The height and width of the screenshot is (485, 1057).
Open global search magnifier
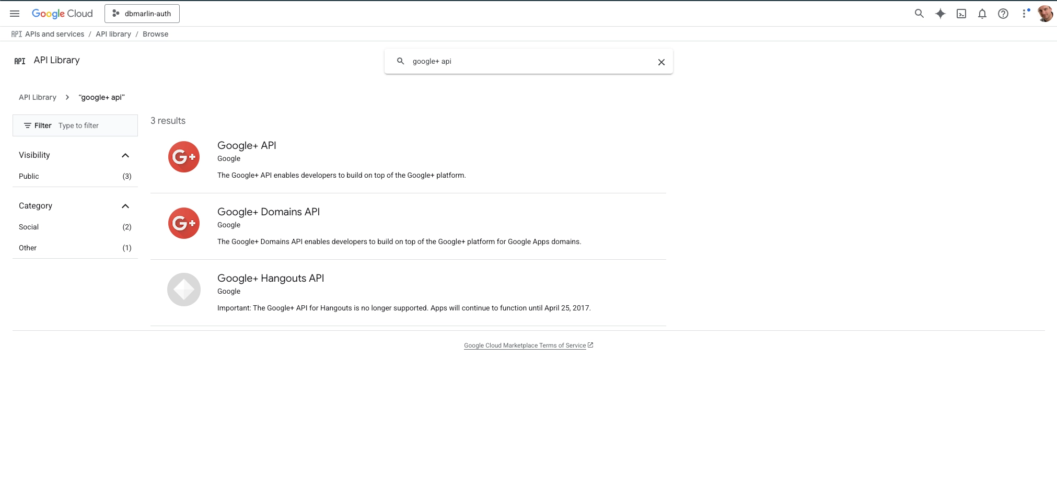(x=920, y=13)
